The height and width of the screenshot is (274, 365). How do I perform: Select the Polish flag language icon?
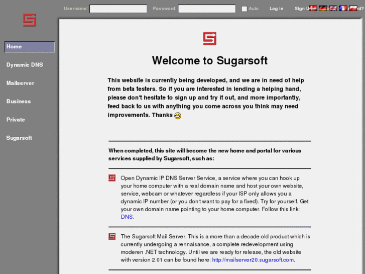click(x=353, y=9)
